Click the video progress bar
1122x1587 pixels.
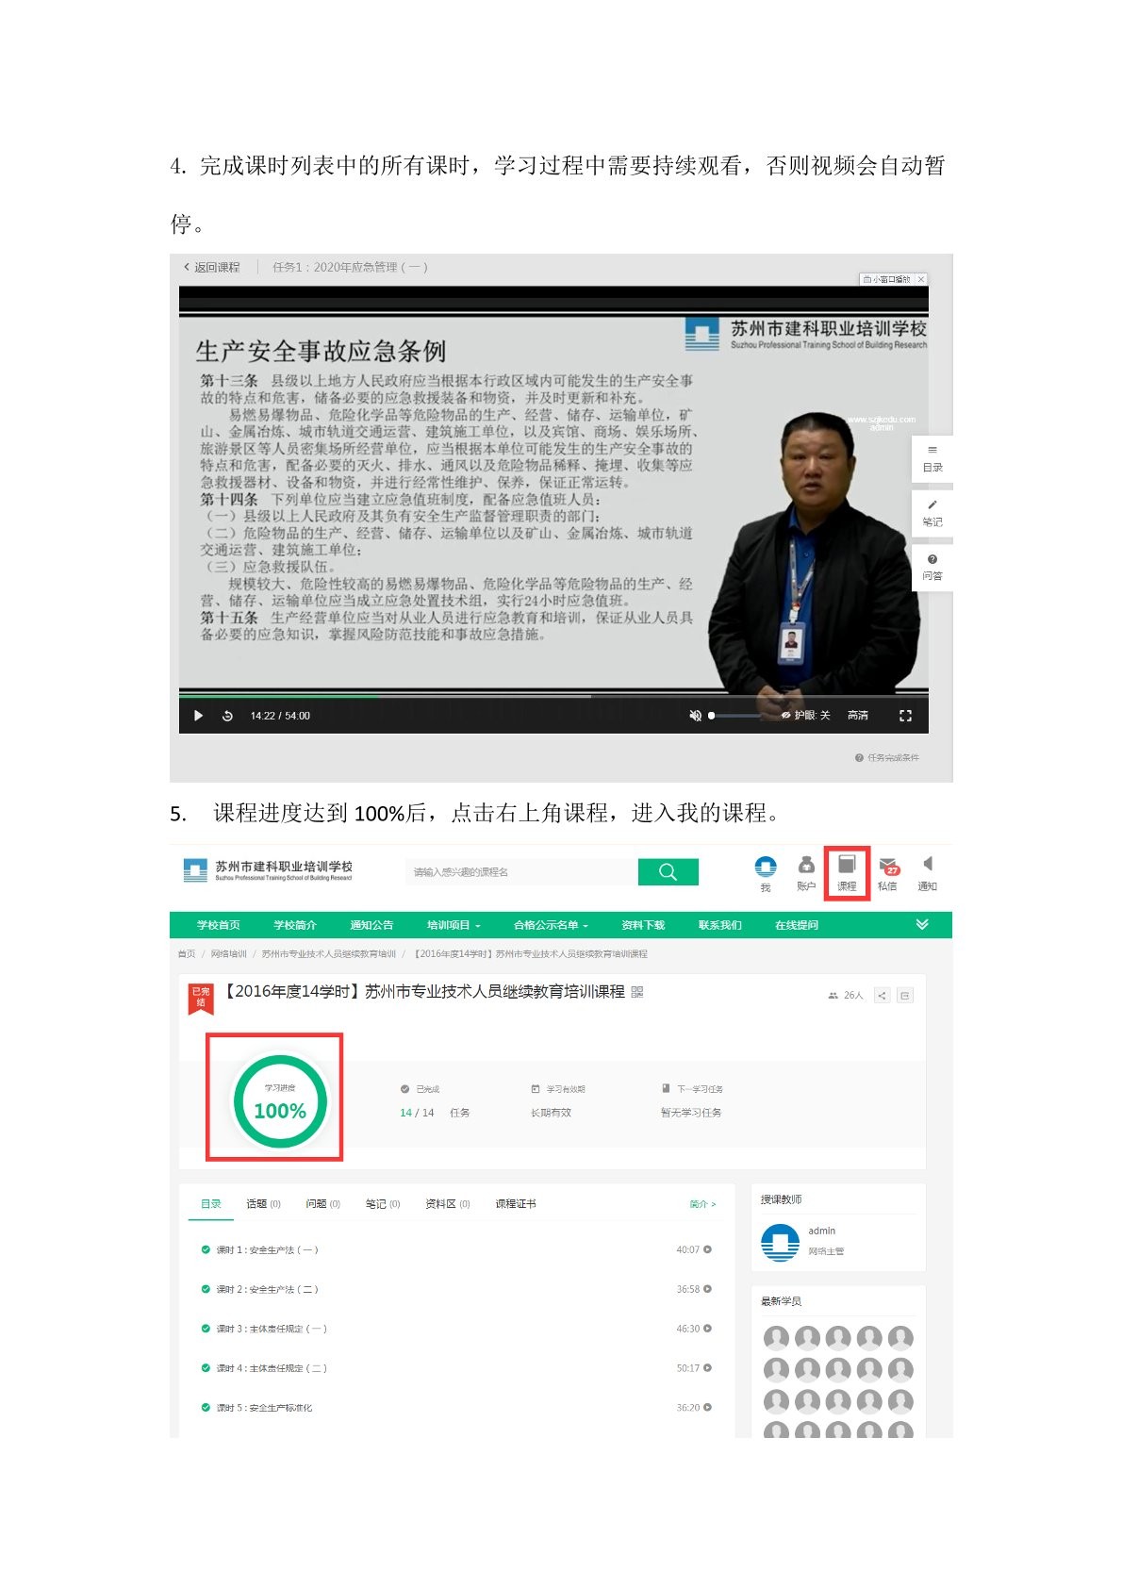tap(553, 697)
